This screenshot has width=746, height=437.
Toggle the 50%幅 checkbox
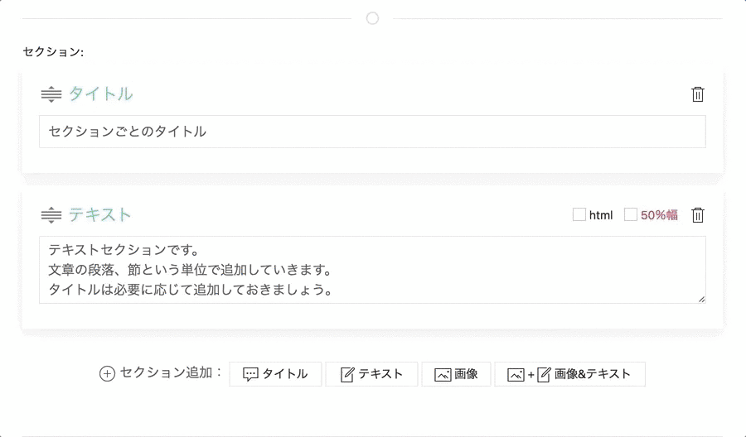(631, 215)
